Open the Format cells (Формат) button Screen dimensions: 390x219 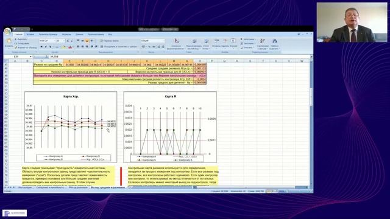point(233,43)
